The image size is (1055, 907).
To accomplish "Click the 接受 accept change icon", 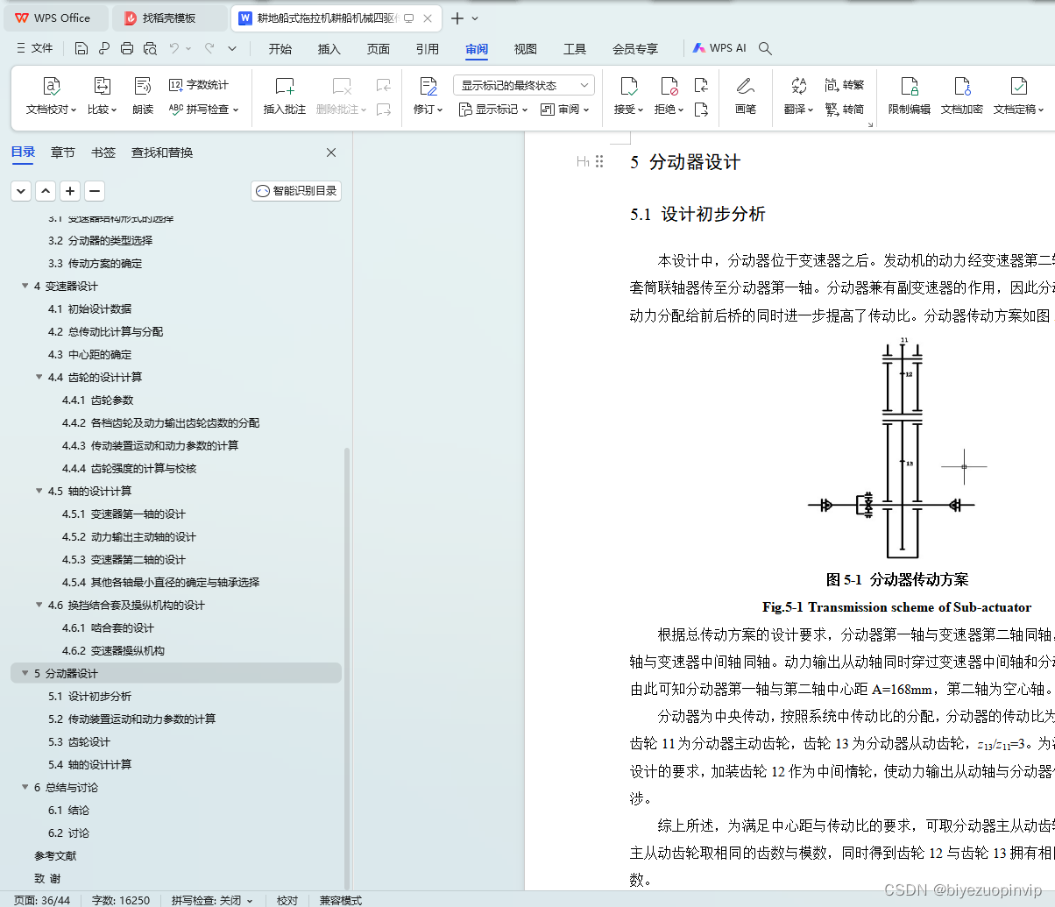I will point(628,86).
